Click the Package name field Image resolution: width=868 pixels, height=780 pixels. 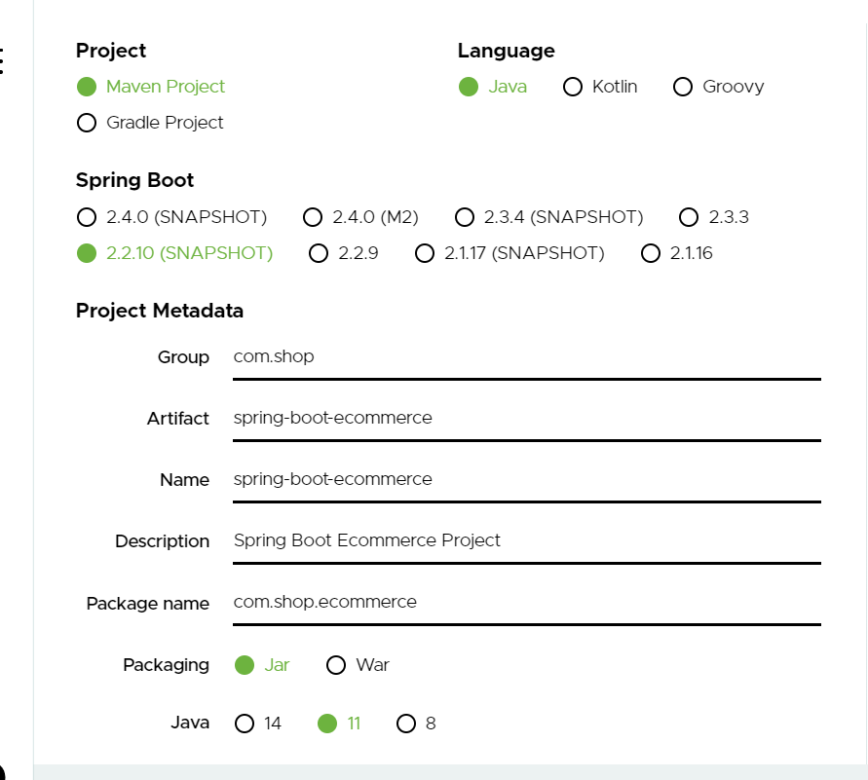(526, 603)
